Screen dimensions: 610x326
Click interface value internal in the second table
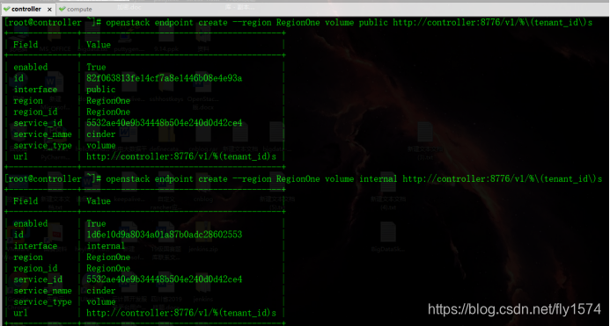pyautogui.click(x=106, y=246)
